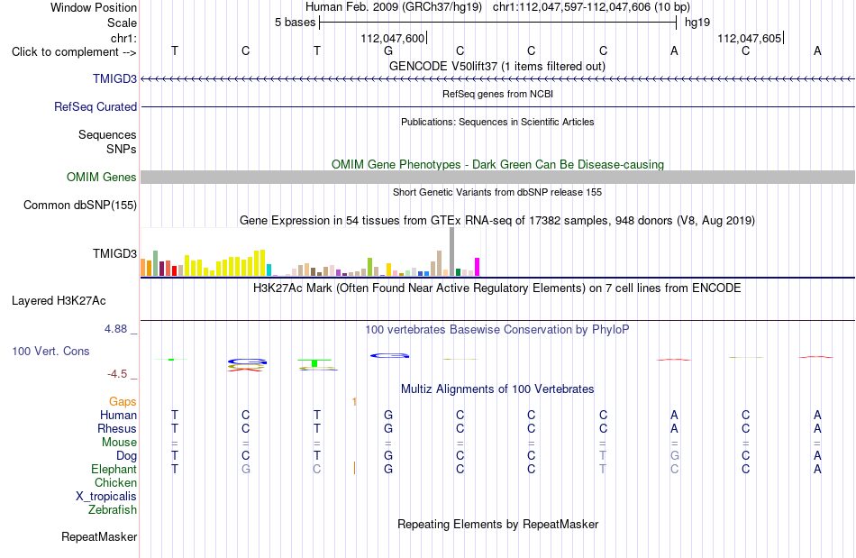856x558 pixels.
Task: Open the GTEx Gene Expression track title
Action: click(x=497, y=221)
